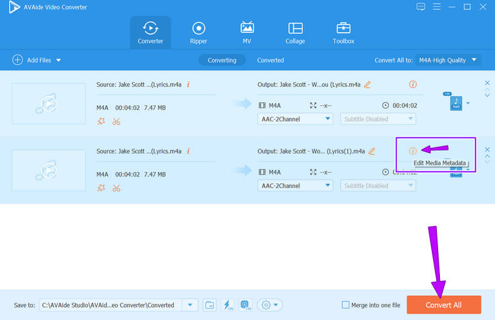This screenshot has width=495, height=320.
Task: Rename output of first file with pencil icon
Action: pyautogui.click(x=367, y=85)
